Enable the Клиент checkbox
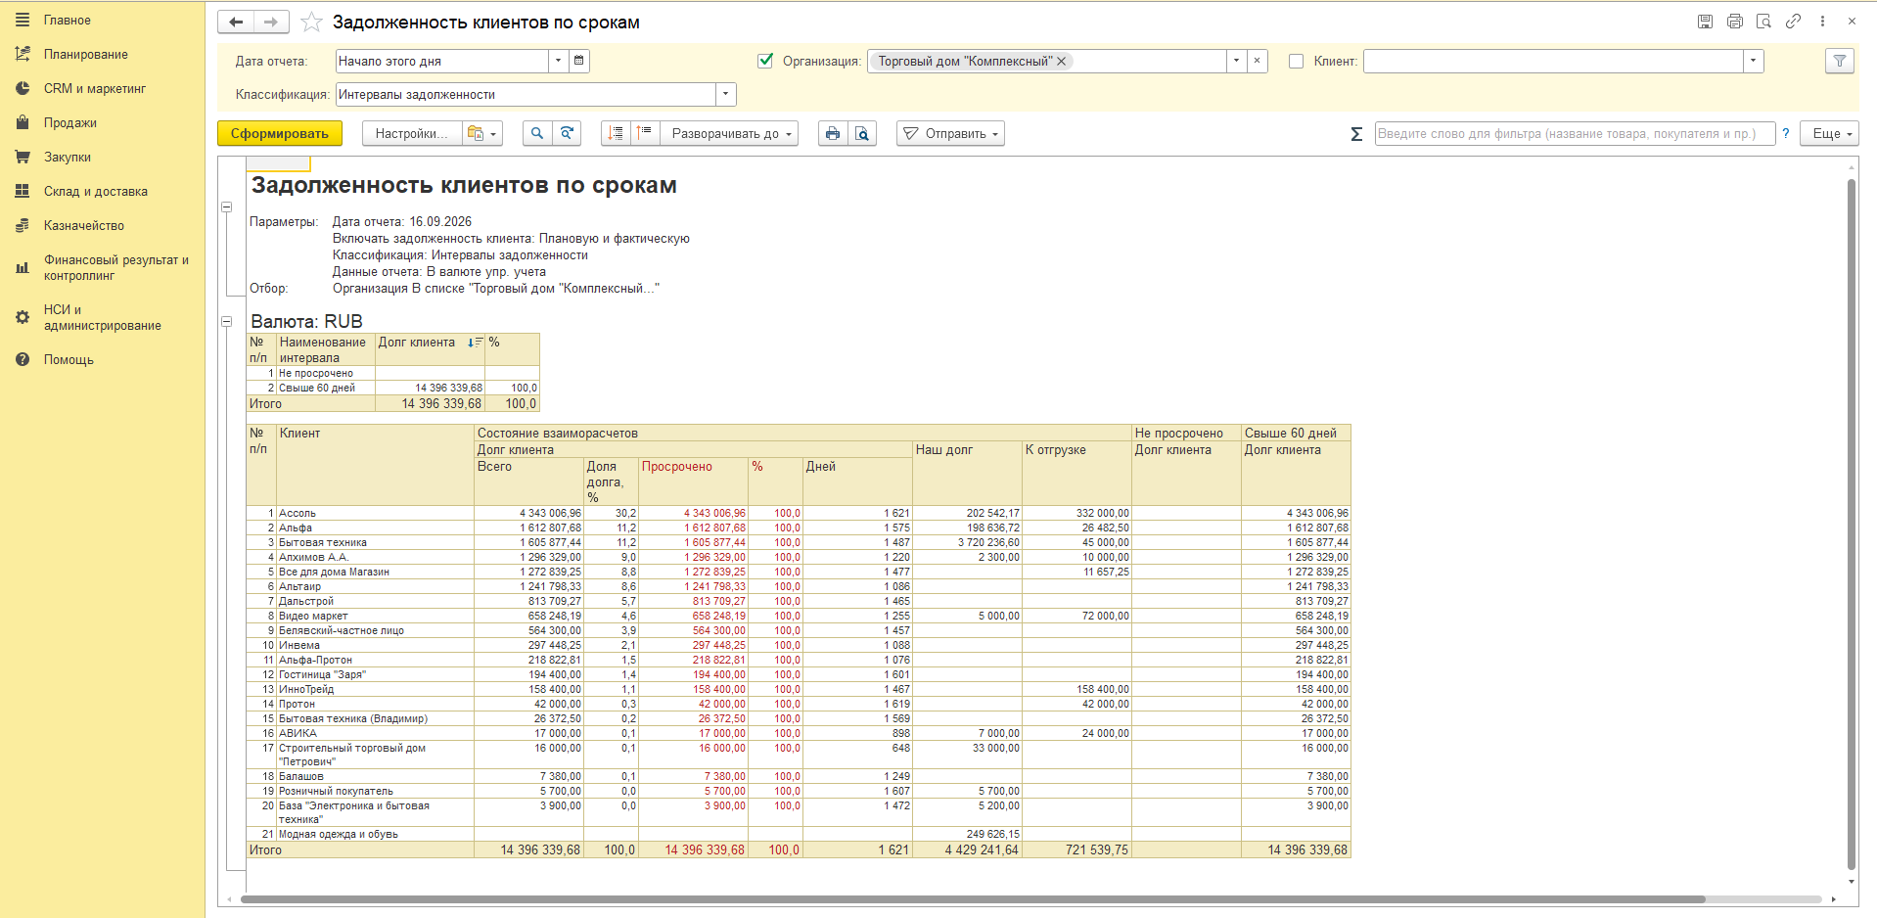1877x918 pixels. [1297, 61]
